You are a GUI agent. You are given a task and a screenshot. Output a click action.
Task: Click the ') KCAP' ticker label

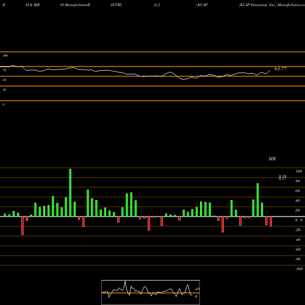(202, 5)
